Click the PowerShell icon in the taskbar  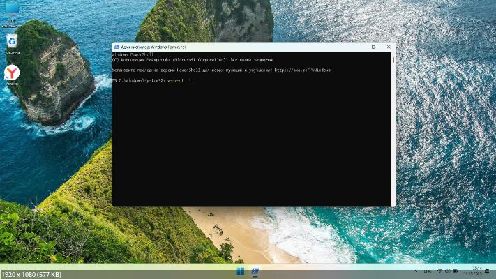(255, 271)
